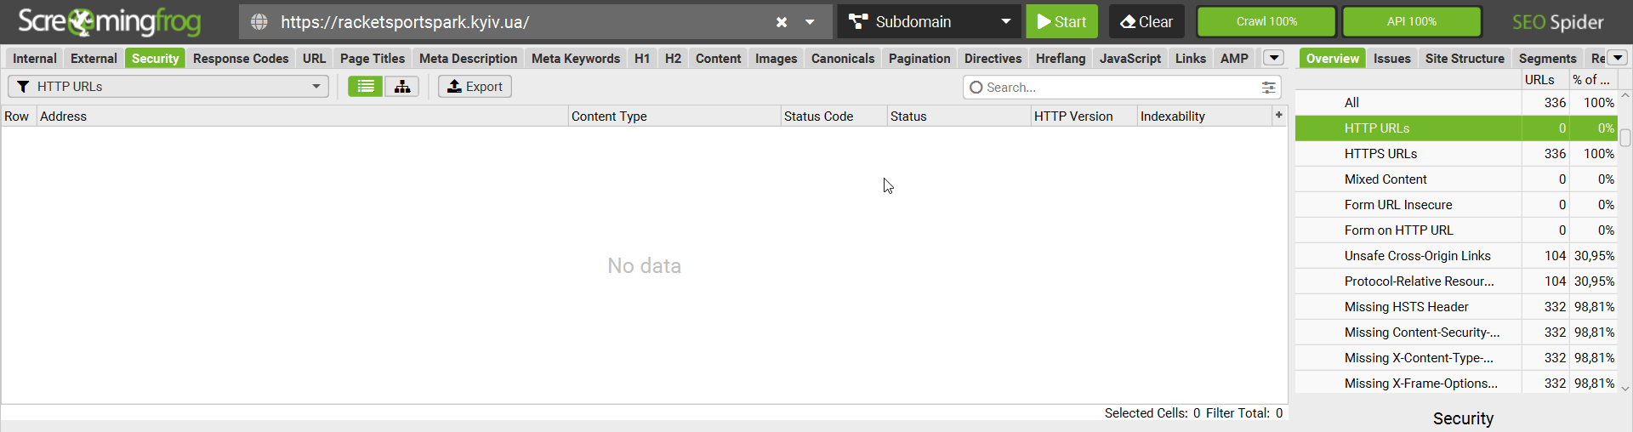Open the Hreflang tab
This screenshot has height=432, width=1633.
(1061, 58)
